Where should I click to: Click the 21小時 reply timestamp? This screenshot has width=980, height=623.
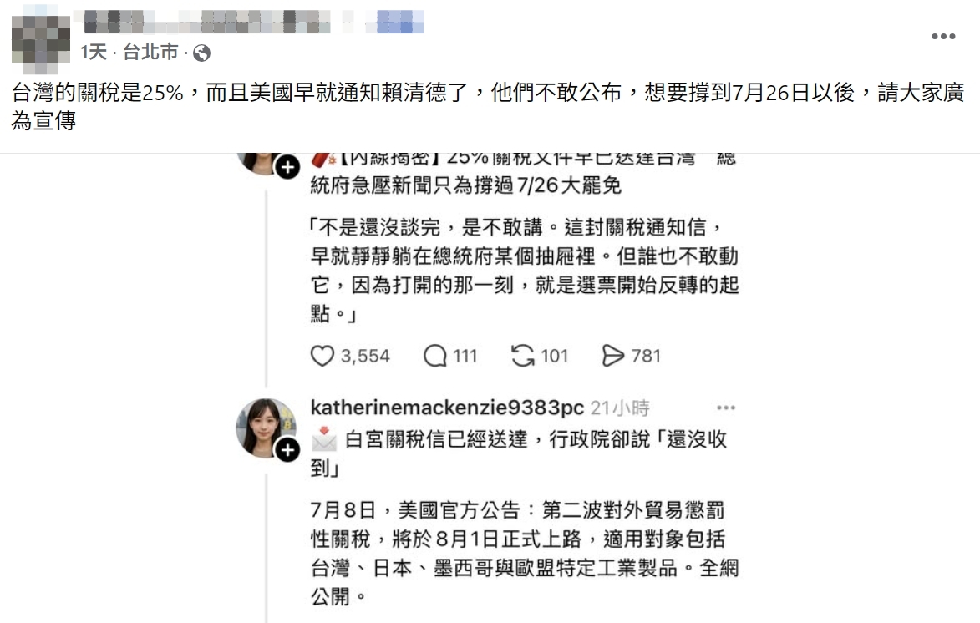point(620,408)
